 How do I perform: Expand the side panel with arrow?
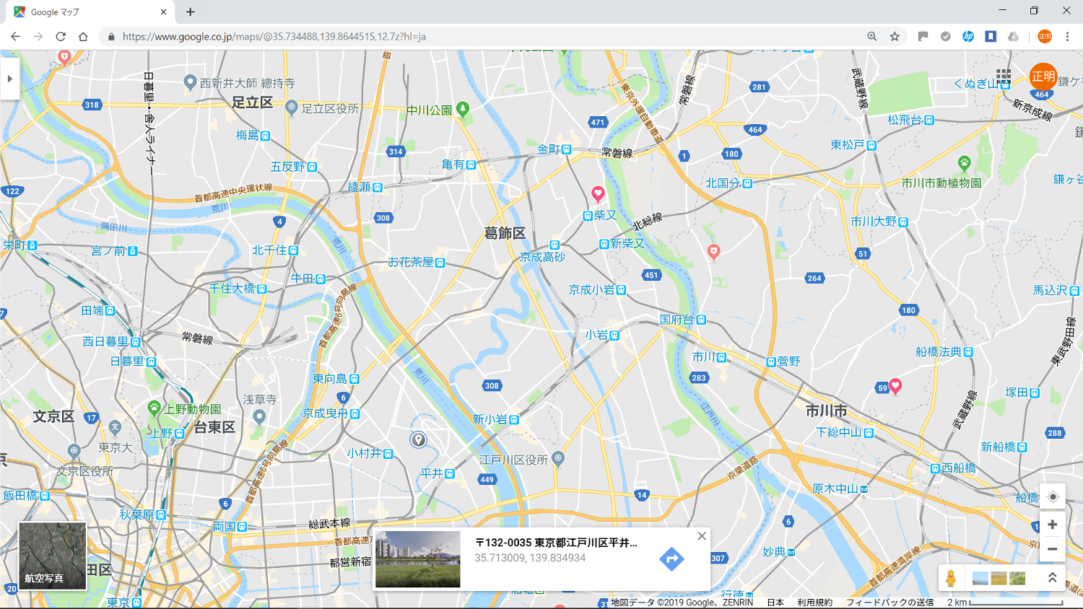coord(9,78)
